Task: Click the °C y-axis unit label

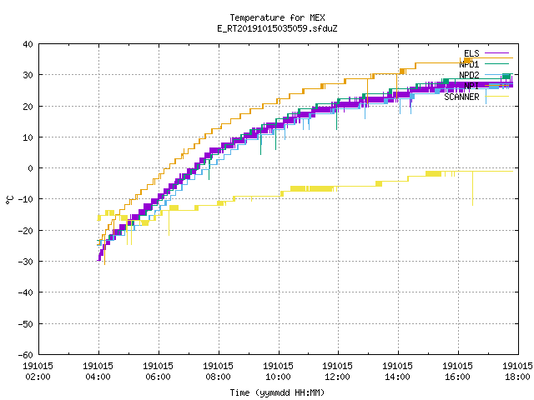Action: [x=9, y=200]
